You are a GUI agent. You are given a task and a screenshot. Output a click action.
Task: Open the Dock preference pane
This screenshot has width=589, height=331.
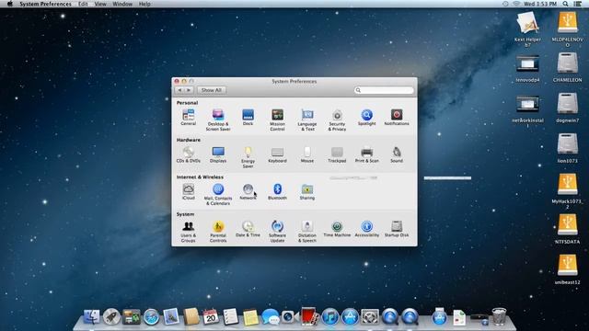[248, 117]
